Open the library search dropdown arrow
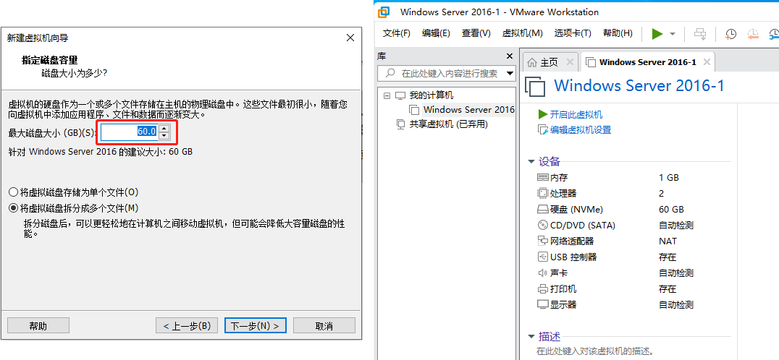Screen dimensions: 779x360 tap(509, 74)
